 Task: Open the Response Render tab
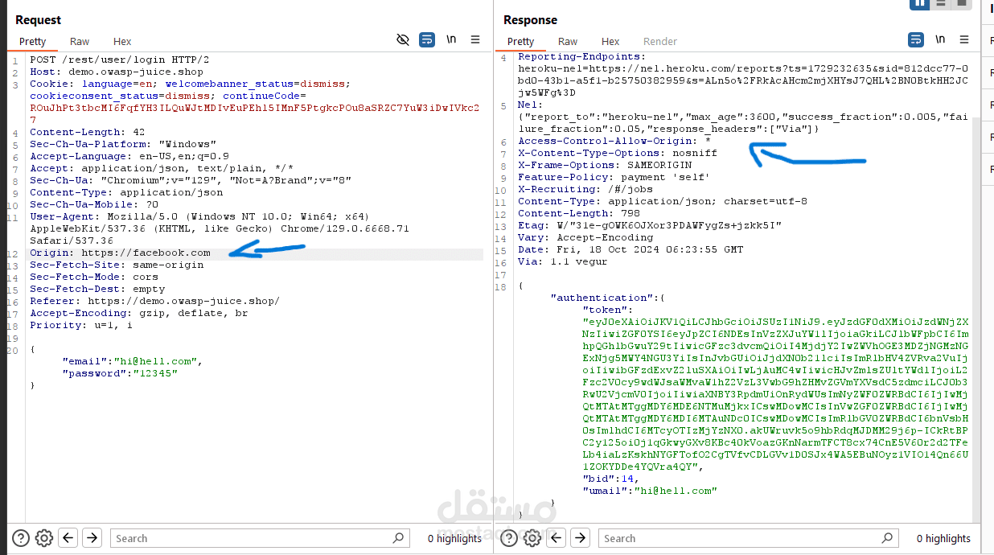[x=660, y=41]
